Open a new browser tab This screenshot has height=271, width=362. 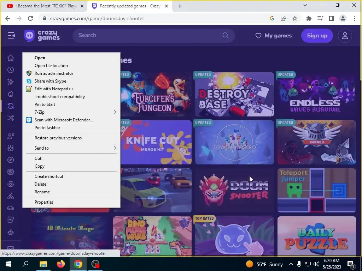tap(180, 6)
